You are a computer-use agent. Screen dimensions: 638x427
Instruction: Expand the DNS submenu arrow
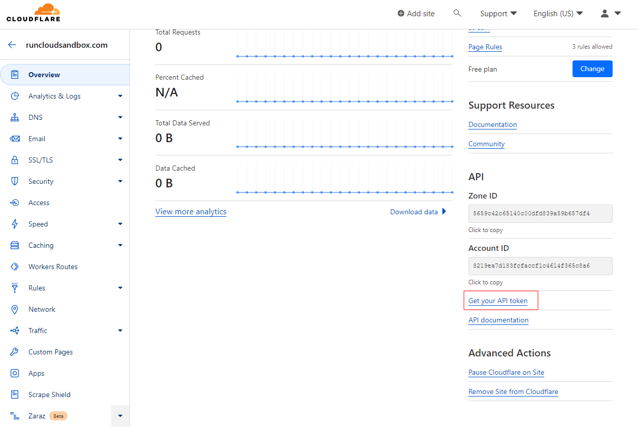120,117
